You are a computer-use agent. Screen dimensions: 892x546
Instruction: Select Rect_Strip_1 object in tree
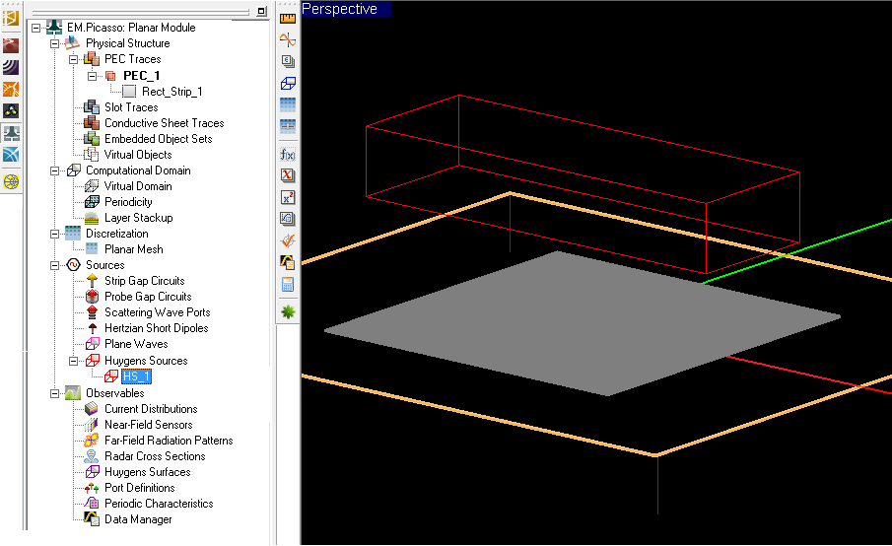[x=172, y=92]
